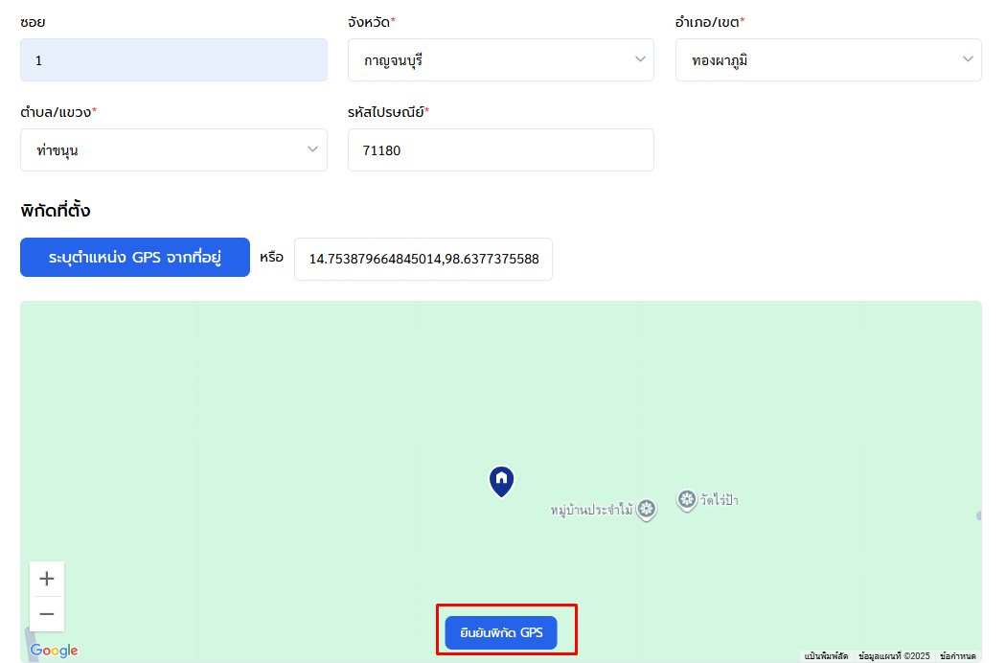Click the ข้อมูลแผนที่ ©2025 map data text
This screenshot has width=1006, height=663.
(894, 656)
